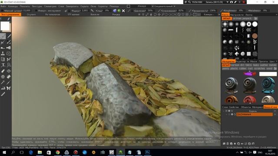
Task: Open the Объекты tab in layers panel
Action: tap(246, 107)
